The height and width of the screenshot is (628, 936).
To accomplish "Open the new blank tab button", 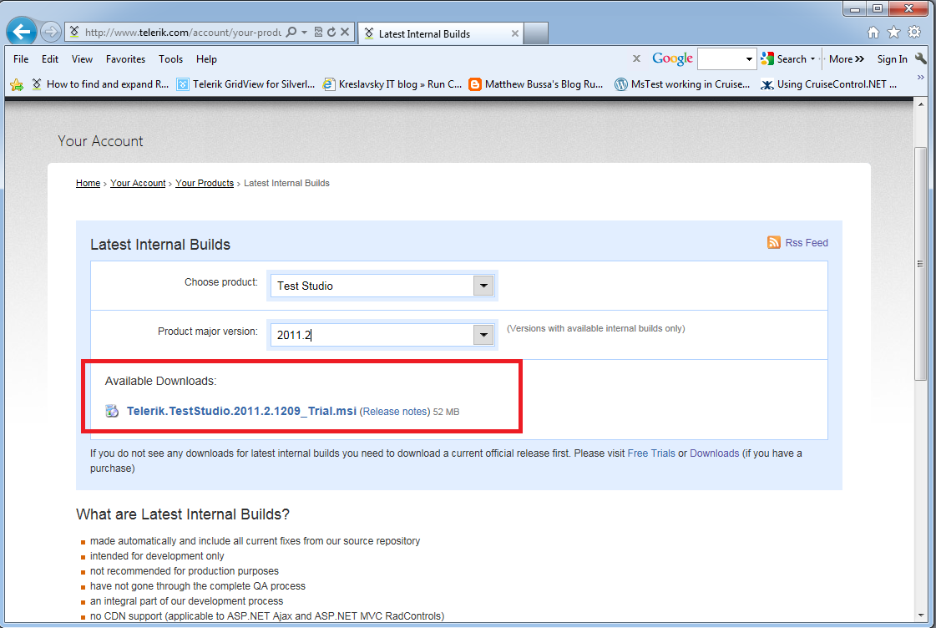I will pos(536,33).
